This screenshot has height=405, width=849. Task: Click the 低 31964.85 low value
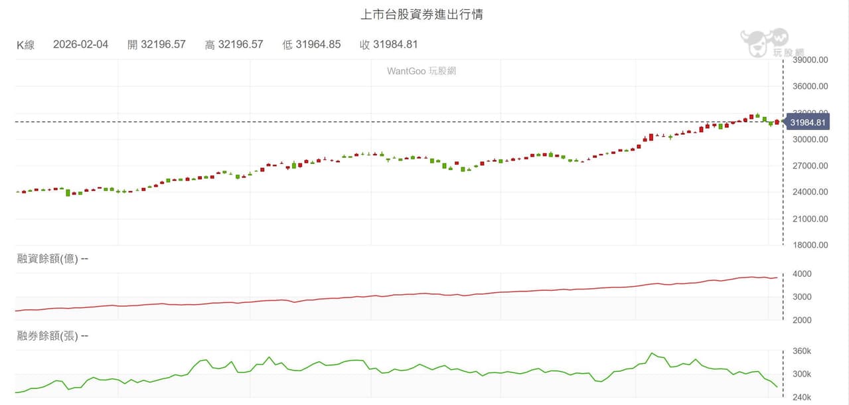pos(311,44)
